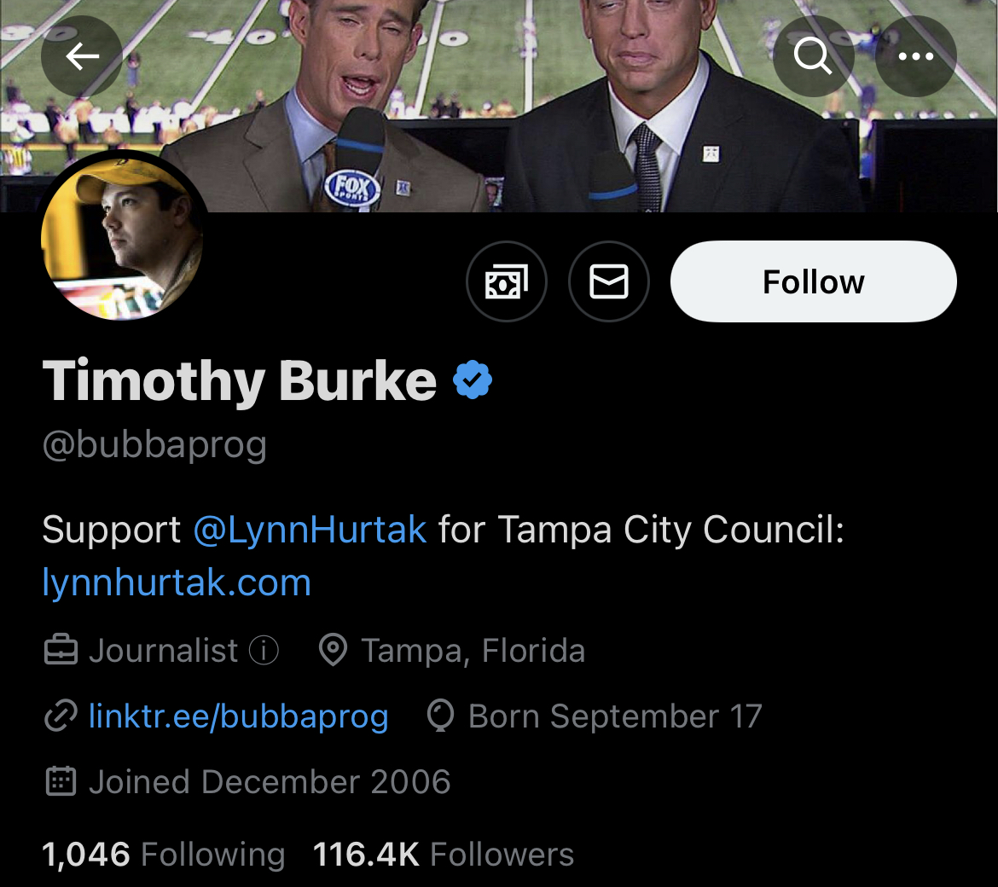
Task: Open the profile search magnifier icon
Action: [813, 56]
